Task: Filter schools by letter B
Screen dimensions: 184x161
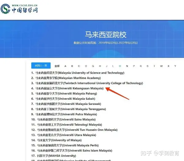Action: [x=72, y=66]
